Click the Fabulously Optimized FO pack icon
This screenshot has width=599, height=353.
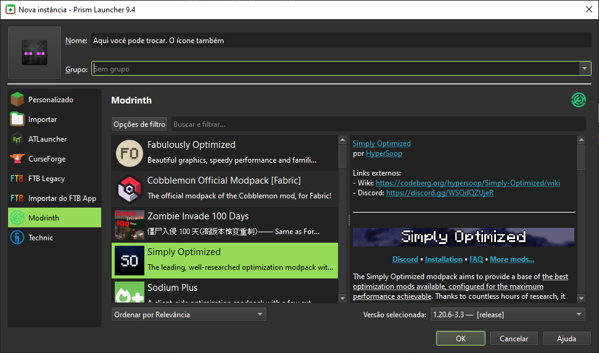[129, 153]
